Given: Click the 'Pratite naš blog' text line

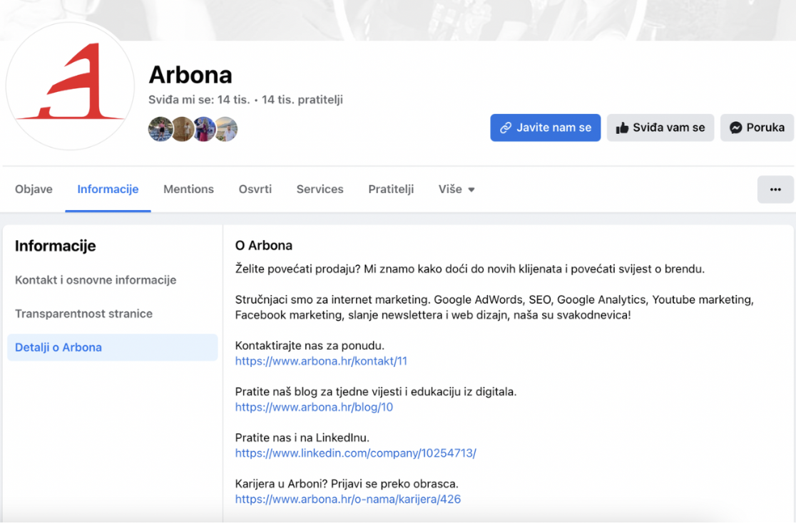Looking at the screenshot, I should (x=376, y=392).
